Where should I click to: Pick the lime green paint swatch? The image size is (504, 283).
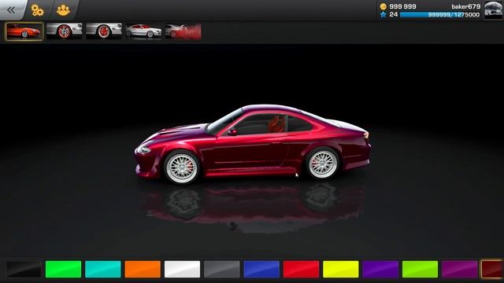coord(420,269)
